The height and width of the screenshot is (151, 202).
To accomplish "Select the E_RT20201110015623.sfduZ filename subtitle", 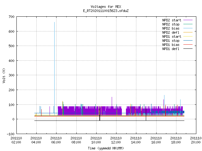I will [x=106, y=11].
